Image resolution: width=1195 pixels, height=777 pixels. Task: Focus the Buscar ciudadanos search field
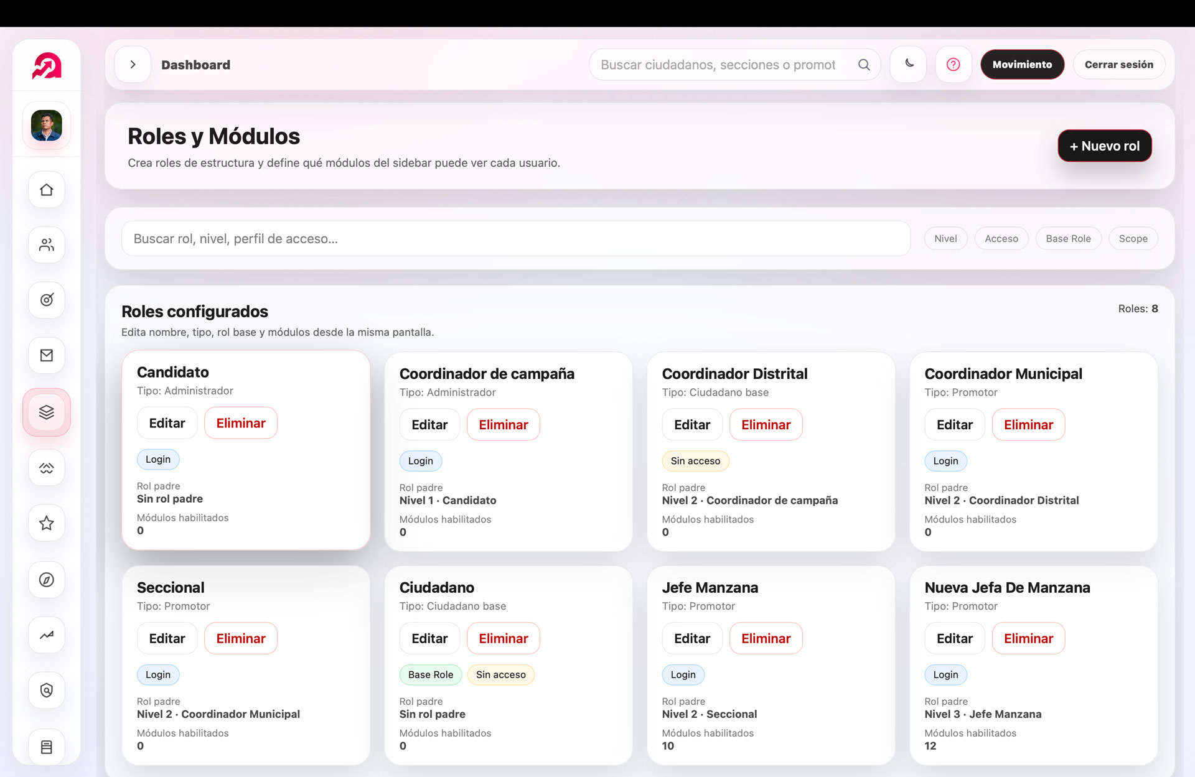(734, 65)
